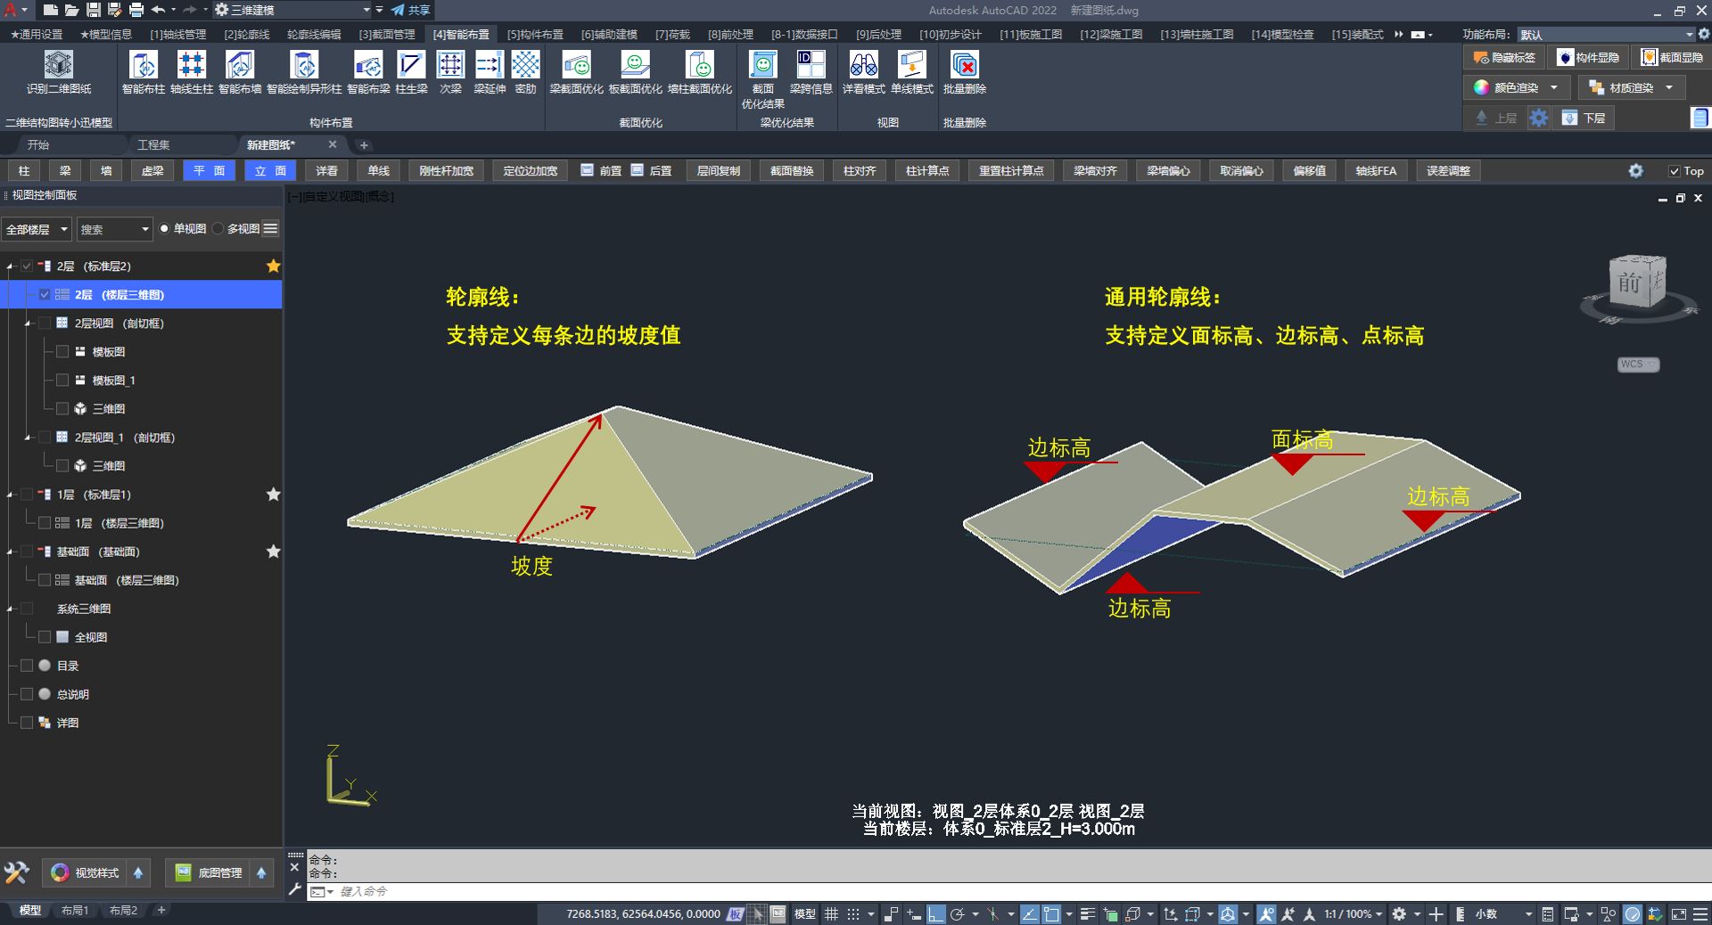Viewport: 1712px width, 925px height.
Task: Open 梁截面优化 tool
Action: [x=576, y=65]
